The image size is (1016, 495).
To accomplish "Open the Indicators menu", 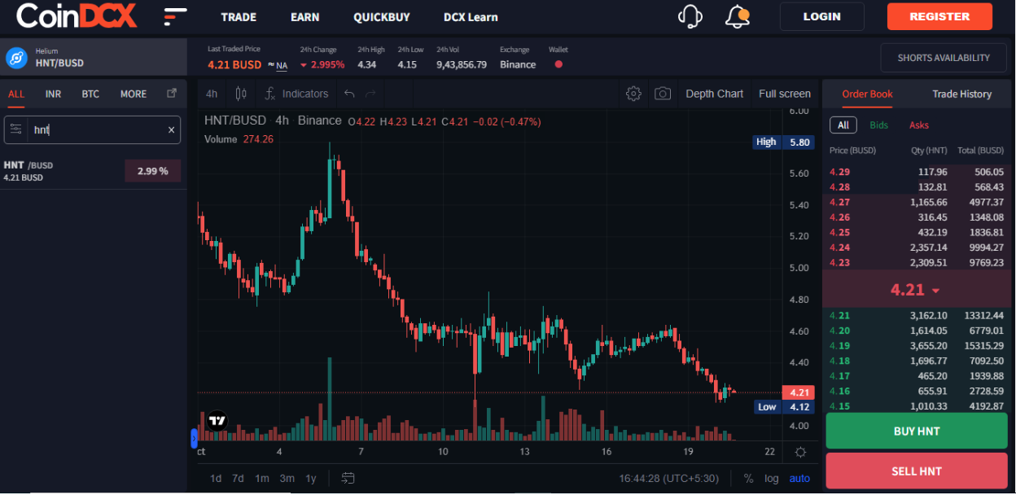I will coord(296,94).
